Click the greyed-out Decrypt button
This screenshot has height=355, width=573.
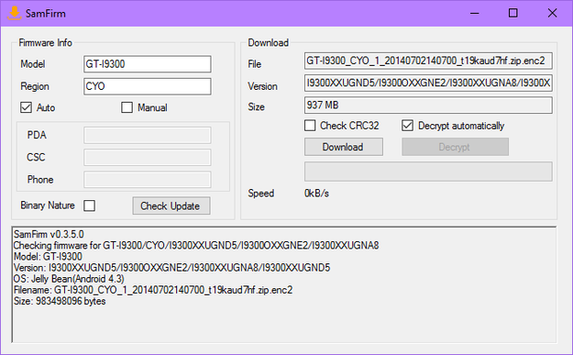point(455,147)
